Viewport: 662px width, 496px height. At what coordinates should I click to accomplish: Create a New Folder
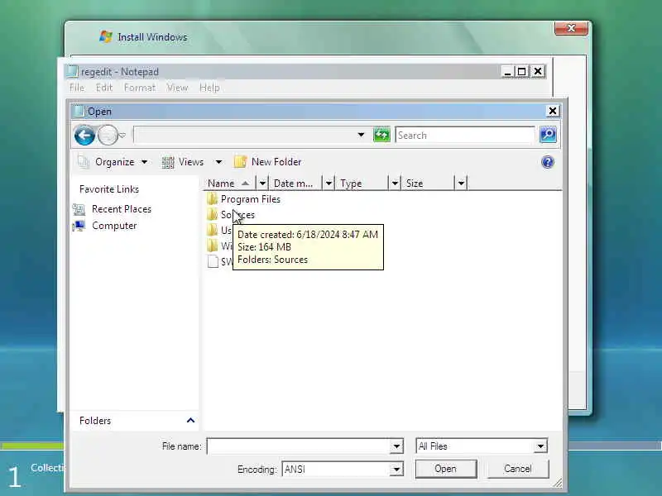coord(268,162)
